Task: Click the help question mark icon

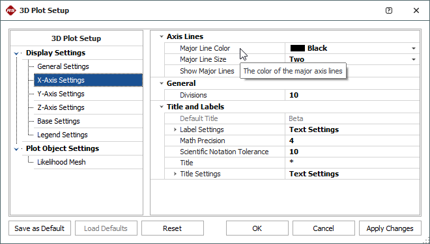Action: (388, 10)
